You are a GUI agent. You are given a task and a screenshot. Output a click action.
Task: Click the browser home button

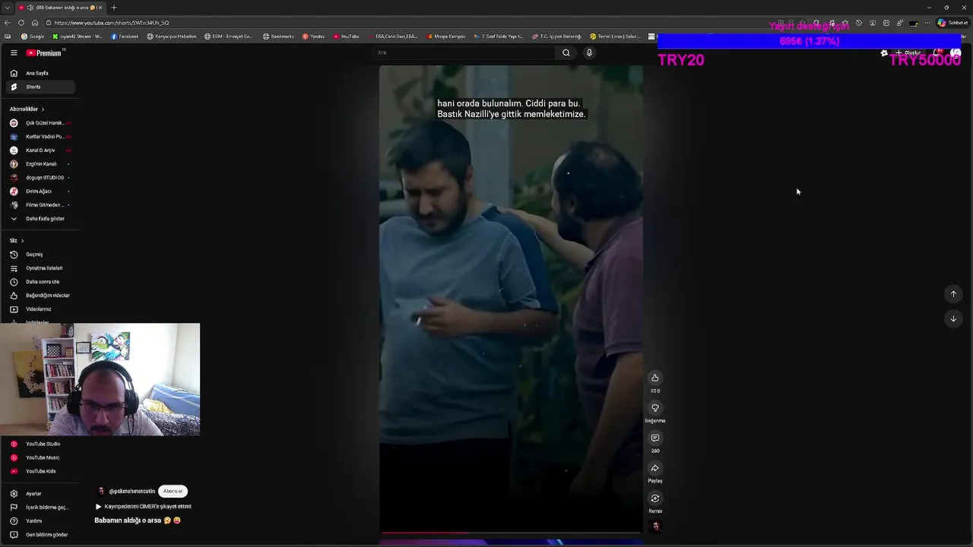[34, 23]
